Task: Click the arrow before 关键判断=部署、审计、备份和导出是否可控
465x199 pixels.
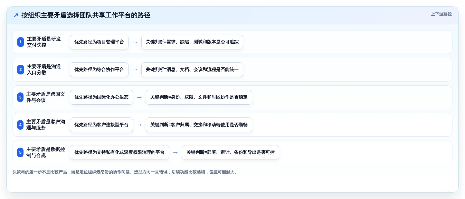Action: pyautogui.click(x=176, y=152)
